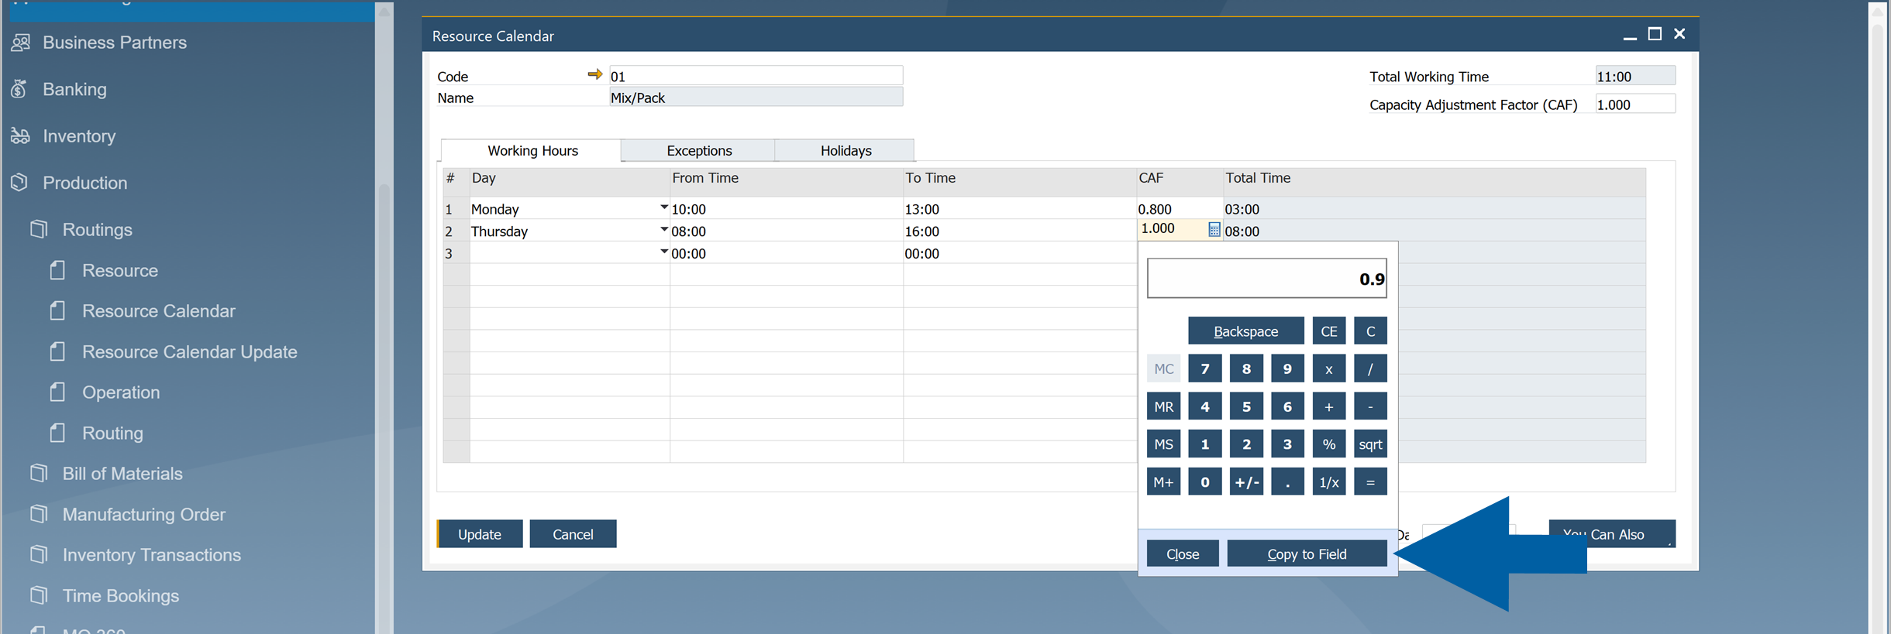Close the calculator popup
The width and height of the screenshot is (1891, 634).
(x=1183, y=553)
